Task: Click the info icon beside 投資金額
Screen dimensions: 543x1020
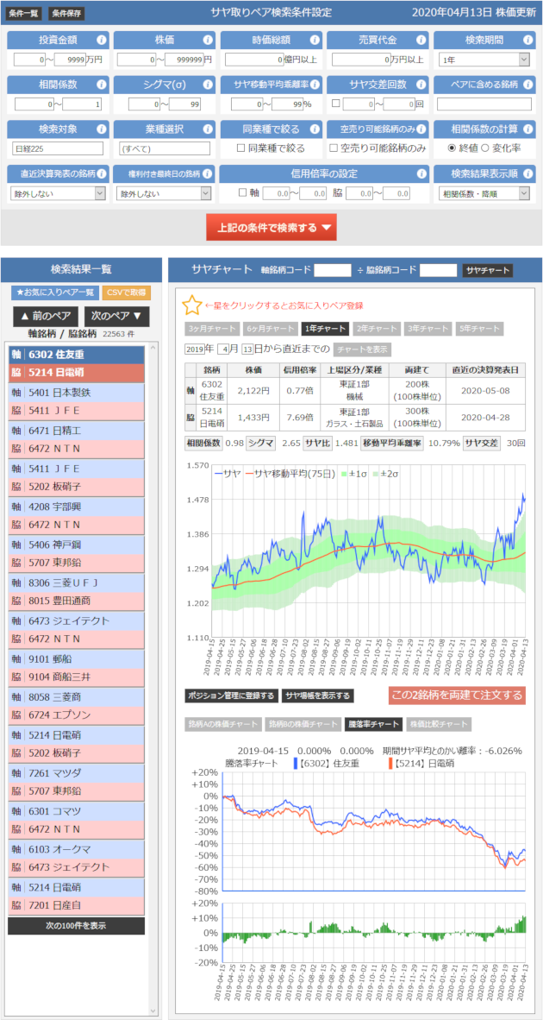Action: (101, 40)
